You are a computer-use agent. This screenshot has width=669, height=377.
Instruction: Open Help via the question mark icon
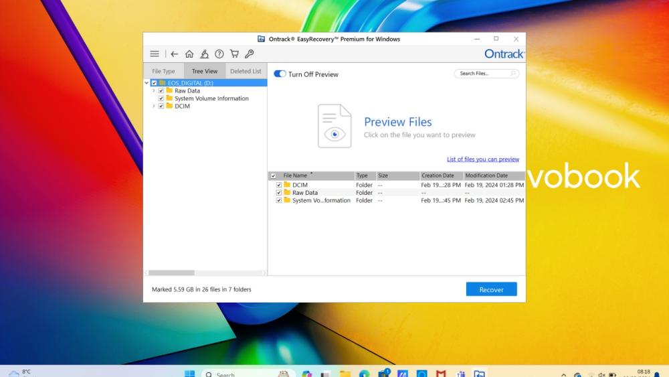point(219,54)
